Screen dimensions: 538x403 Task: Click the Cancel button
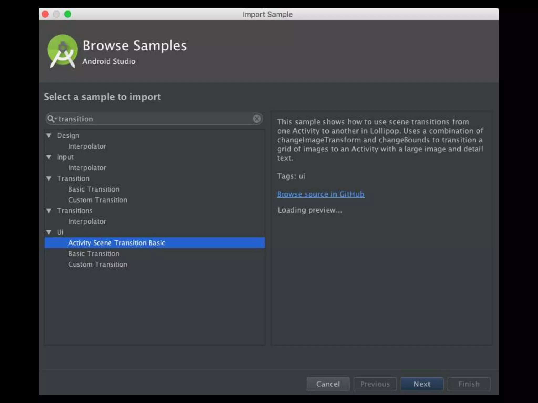[328, 384]
